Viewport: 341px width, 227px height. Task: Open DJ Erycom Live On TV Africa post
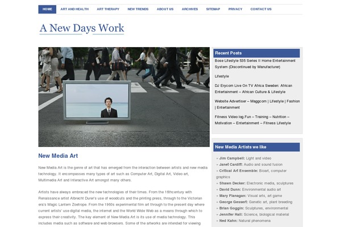[x=253, y=89]
